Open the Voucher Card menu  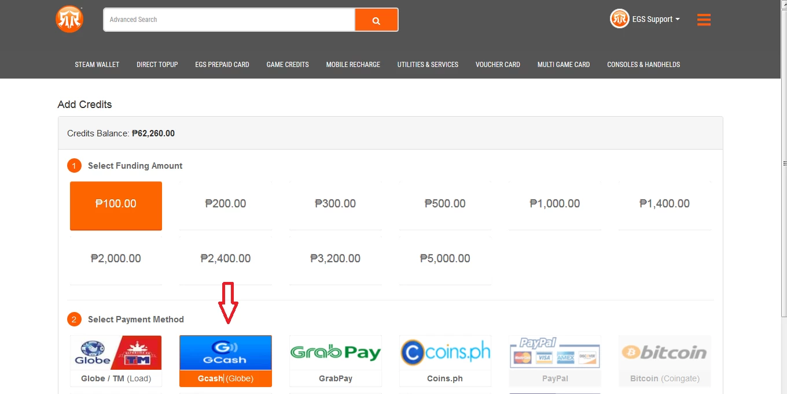498,65
